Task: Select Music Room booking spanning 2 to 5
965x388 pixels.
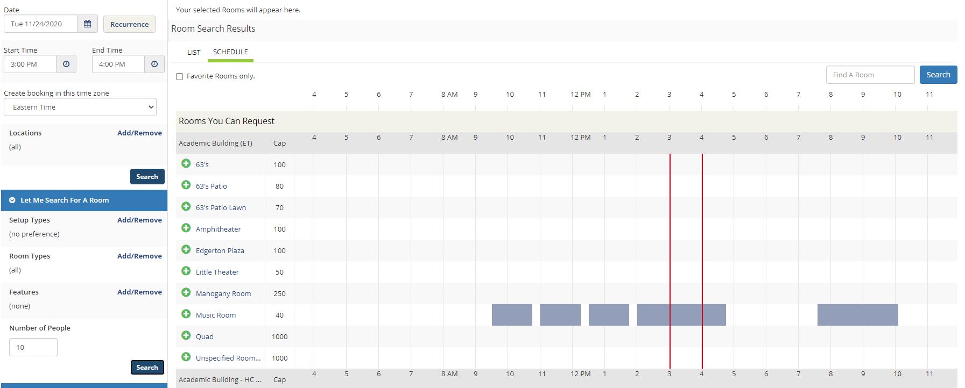Action: [681, 315]
